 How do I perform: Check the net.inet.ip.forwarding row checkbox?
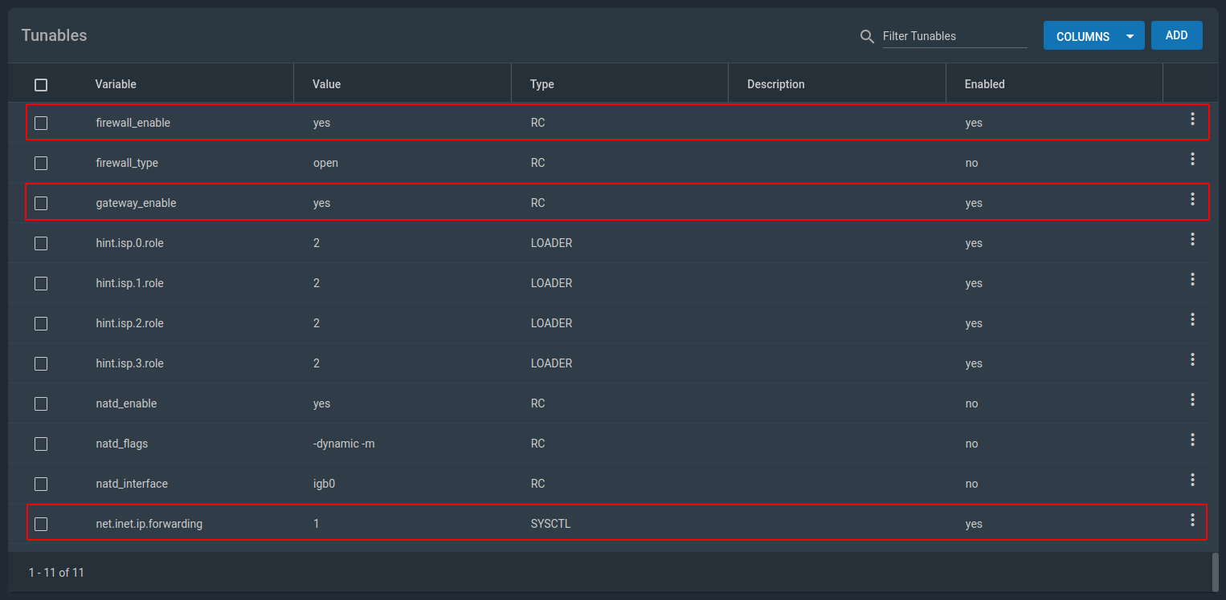(41, 524)
